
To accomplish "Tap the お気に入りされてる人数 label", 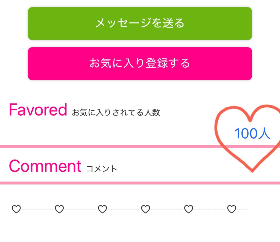I will [116, 113].
